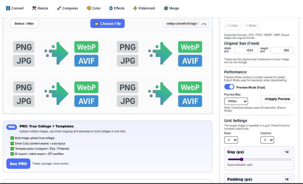Select the Convert tool in the top navigation
This screenshot has height=184, width=303.
click(15, 8)
